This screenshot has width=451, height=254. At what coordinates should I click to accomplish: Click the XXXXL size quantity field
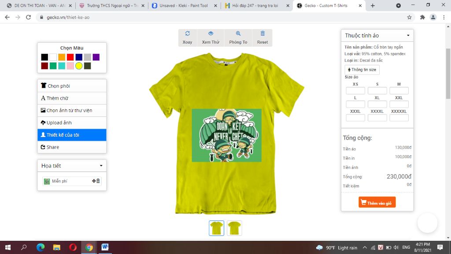(x=377, y=118)
